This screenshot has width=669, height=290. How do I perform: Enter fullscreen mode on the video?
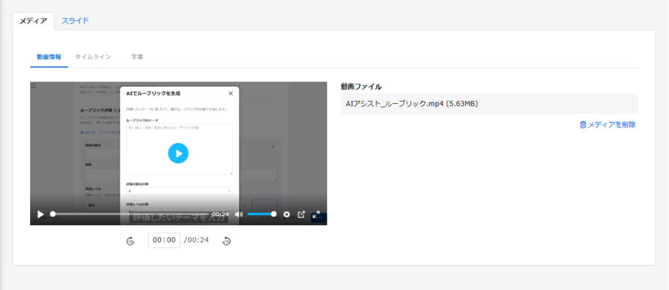(x=316, y=214)
